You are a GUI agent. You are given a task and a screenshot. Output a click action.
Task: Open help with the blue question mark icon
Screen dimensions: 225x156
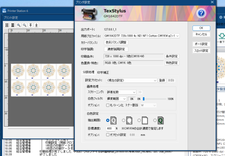pos(201,13)
